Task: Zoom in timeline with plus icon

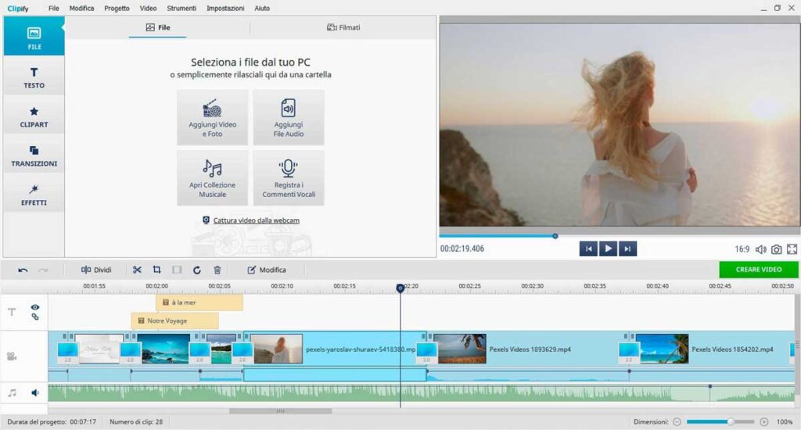Action: [763, 422]
